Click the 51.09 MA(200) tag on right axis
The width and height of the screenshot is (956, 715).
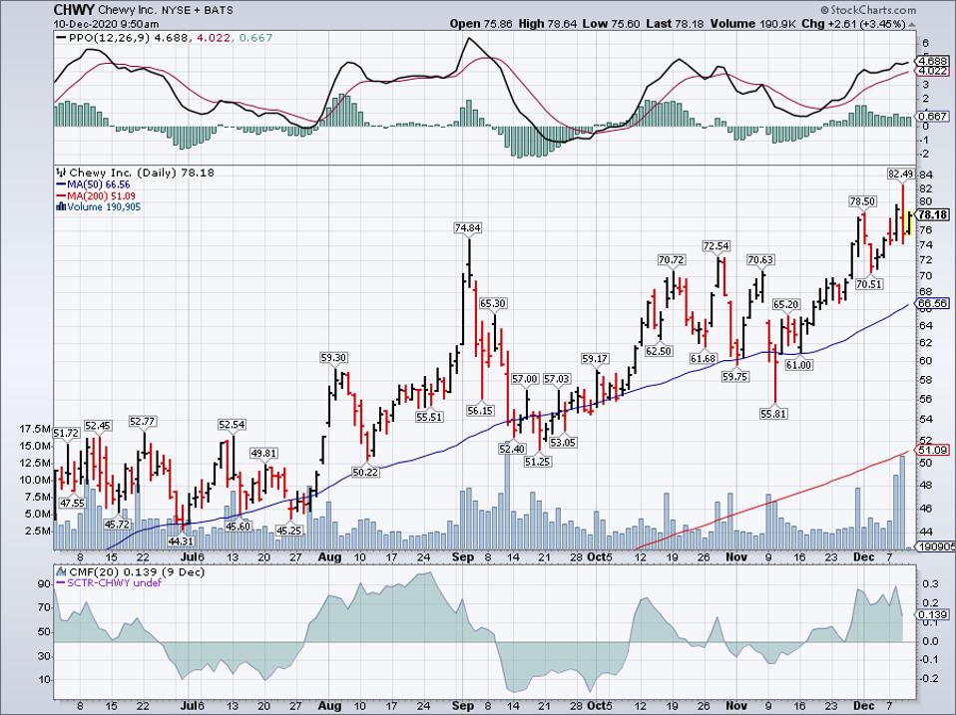(933, 450)
